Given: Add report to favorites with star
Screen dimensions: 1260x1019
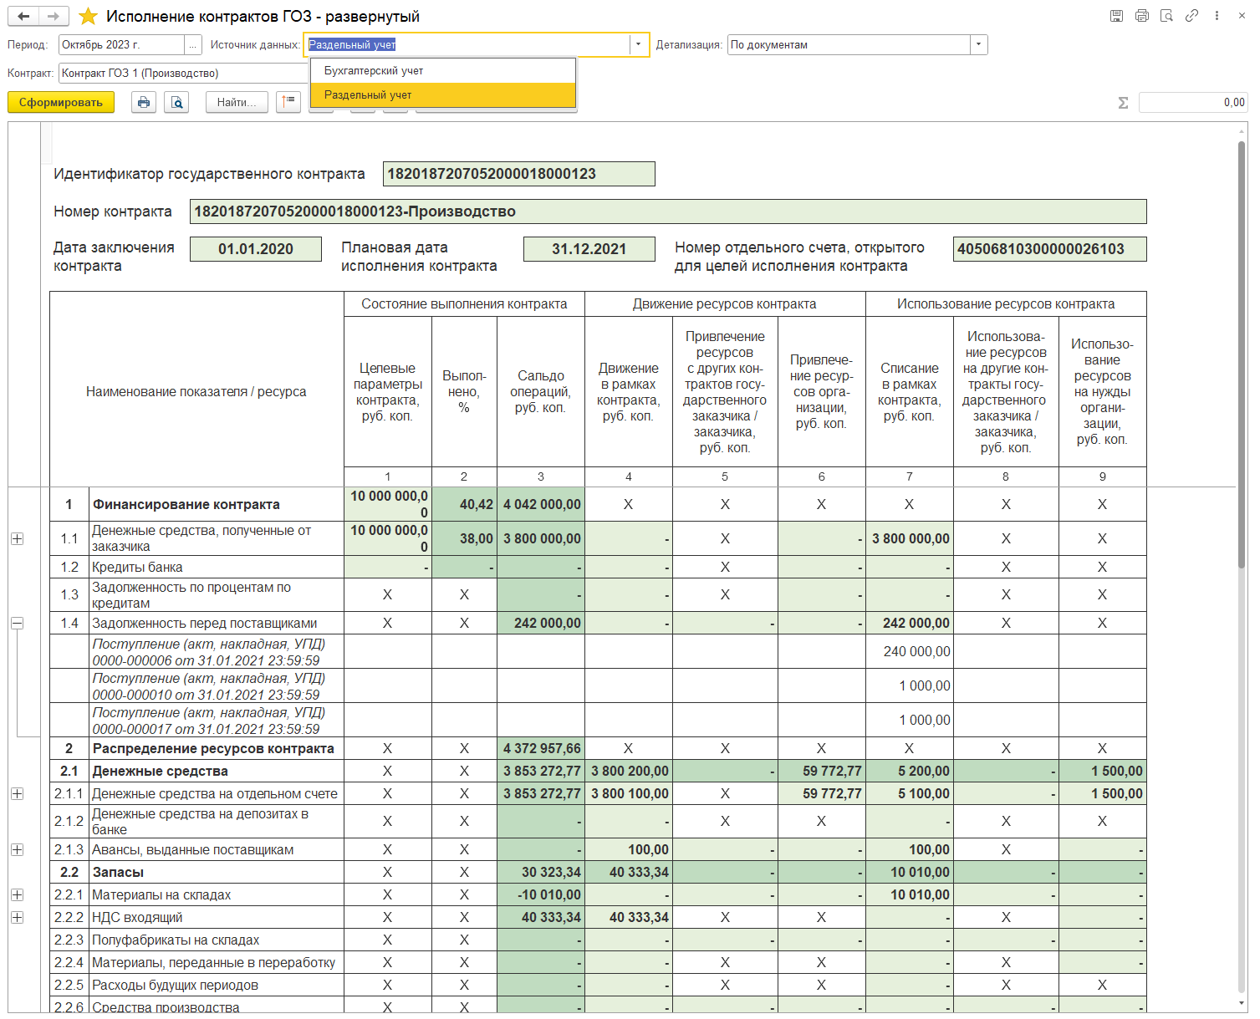Looking at the screenshot, I should click(x=88, y=17).
